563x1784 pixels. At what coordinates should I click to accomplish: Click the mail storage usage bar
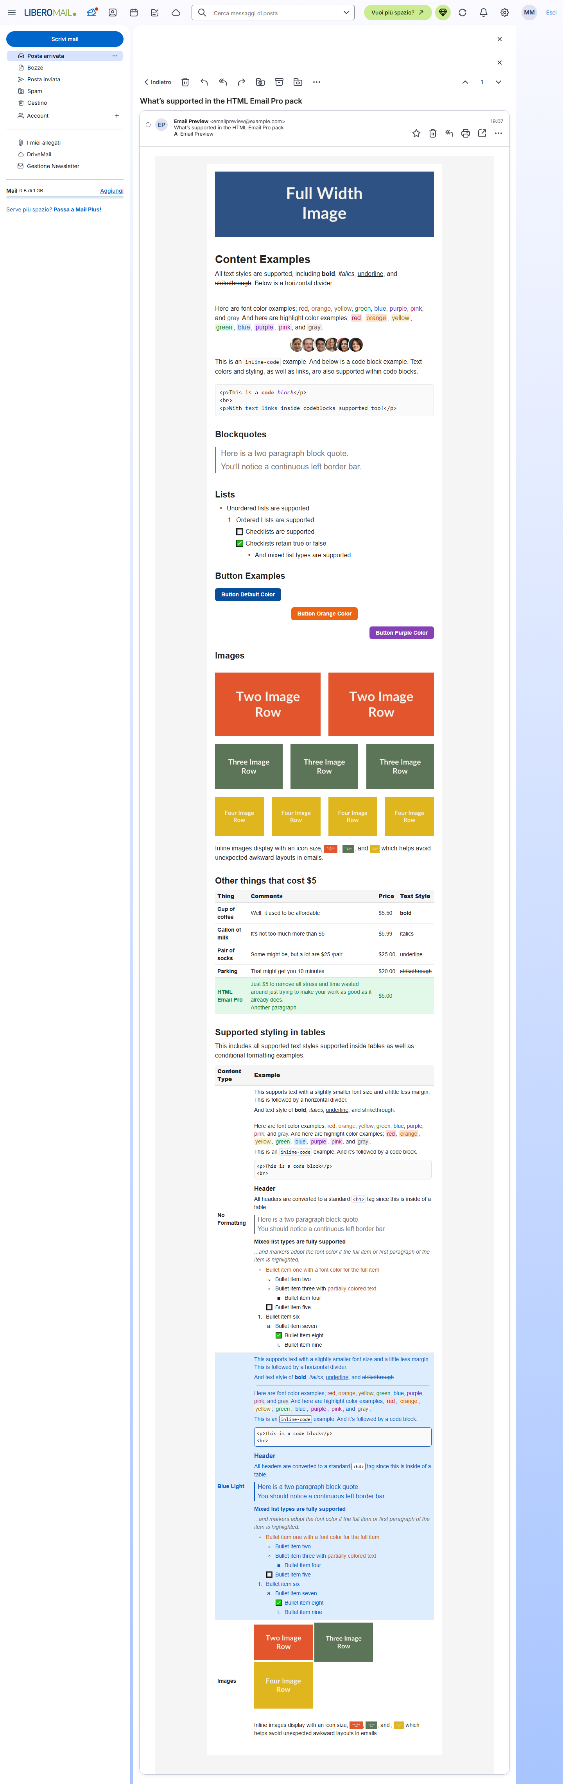[65, 198]
